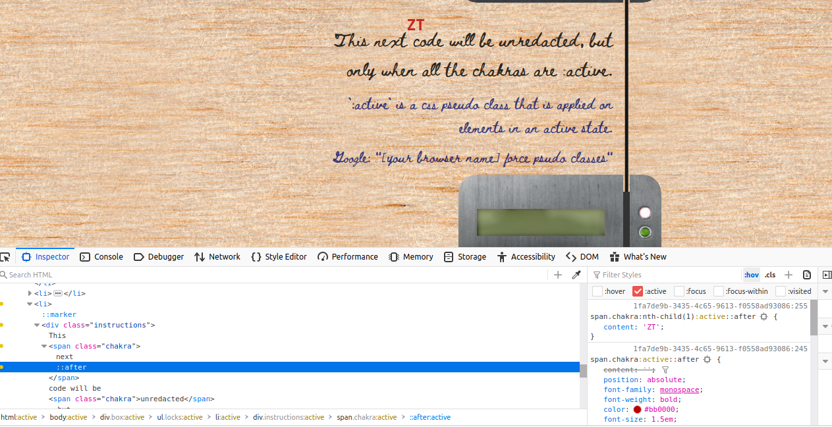Enable the :hover pseudo-class checkbox
The image size is (832, 427).
pyautogui.click(x=597, y=291)
